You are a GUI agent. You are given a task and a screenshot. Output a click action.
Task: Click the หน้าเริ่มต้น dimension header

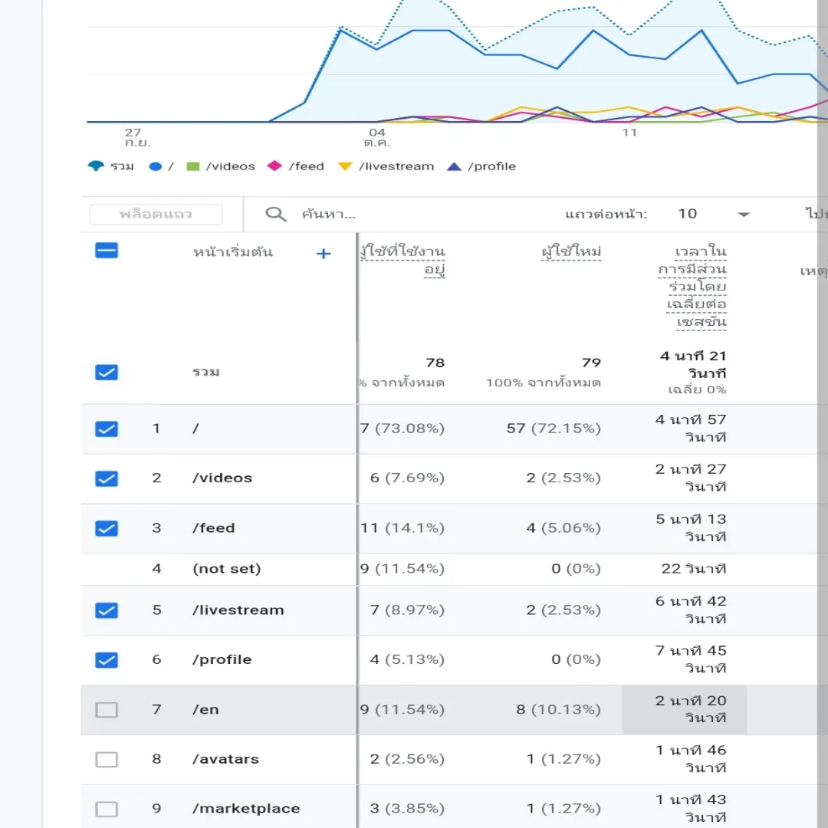pos(233,252)
